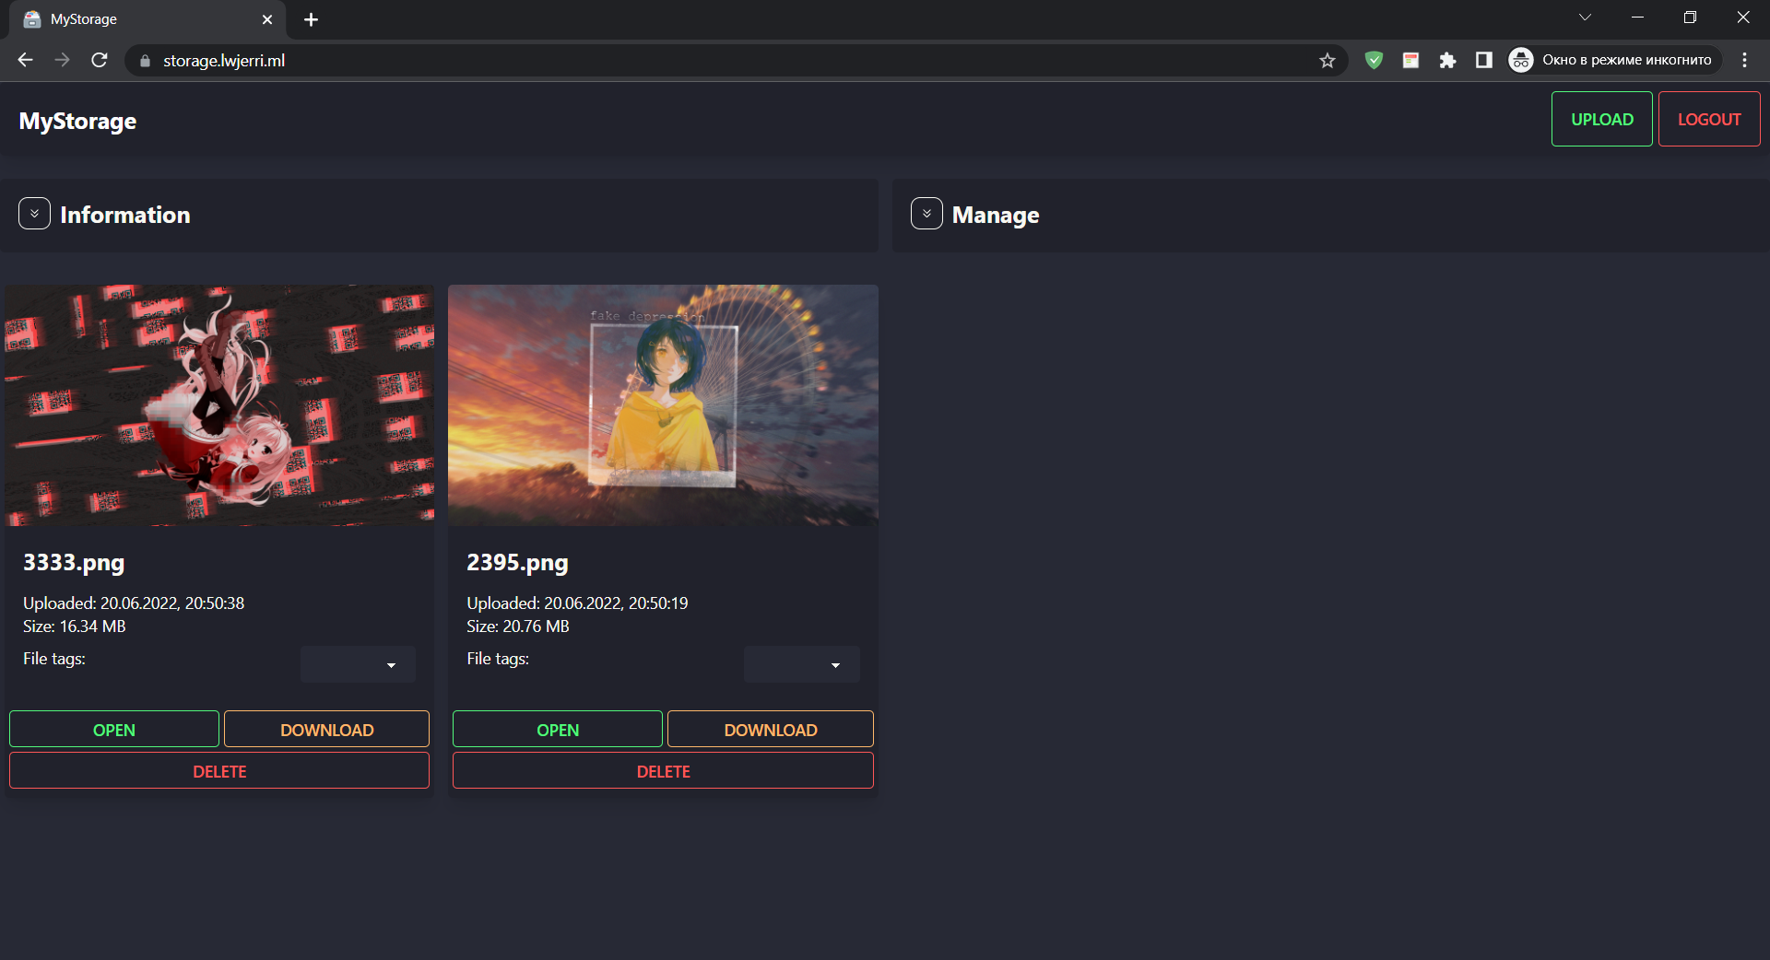Image resolution: width=1770 pixels, height=960 pixels.
Task: Click the 3333.png file name
Action: pyautogui.click(x=74, y=563)
